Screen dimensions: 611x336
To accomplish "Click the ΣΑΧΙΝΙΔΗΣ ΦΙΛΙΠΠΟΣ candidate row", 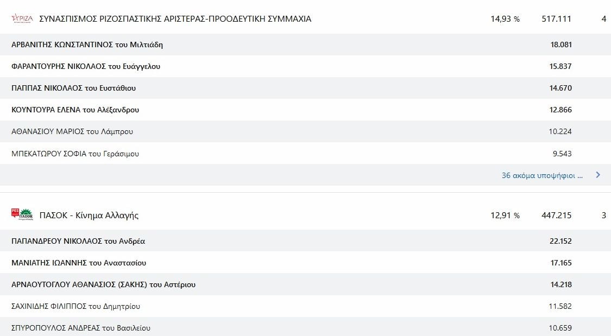I will [x=75, y=306].
